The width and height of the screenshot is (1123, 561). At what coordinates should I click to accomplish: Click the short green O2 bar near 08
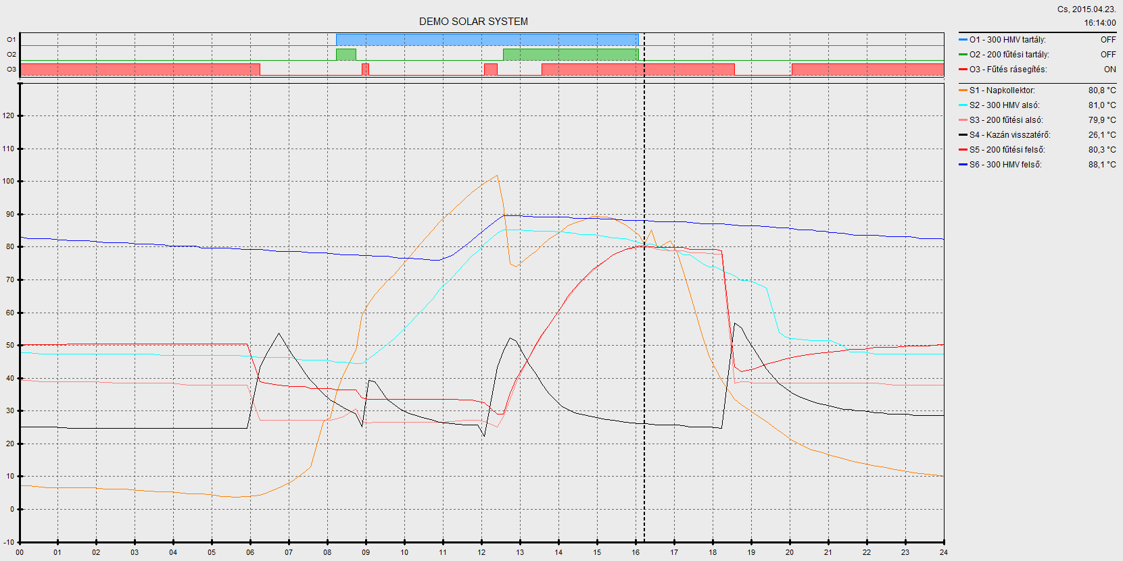pos(345,55)
